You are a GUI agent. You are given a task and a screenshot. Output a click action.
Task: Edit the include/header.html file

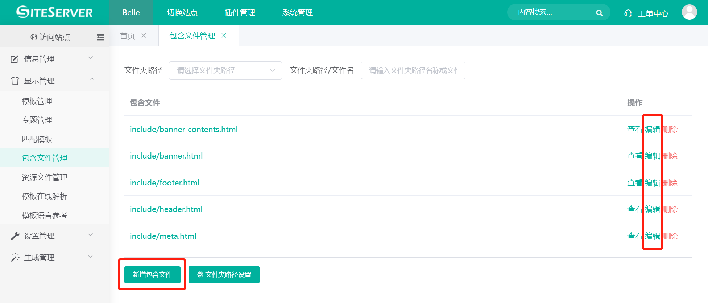[x=652, y=209]
